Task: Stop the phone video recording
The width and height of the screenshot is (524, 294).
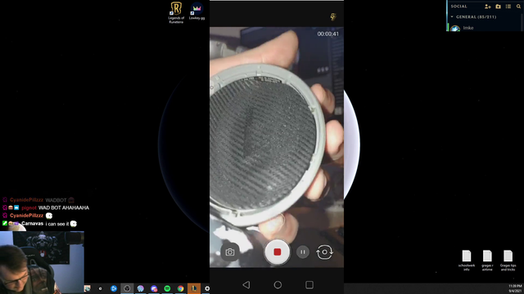Action: (x=277, y=252)
